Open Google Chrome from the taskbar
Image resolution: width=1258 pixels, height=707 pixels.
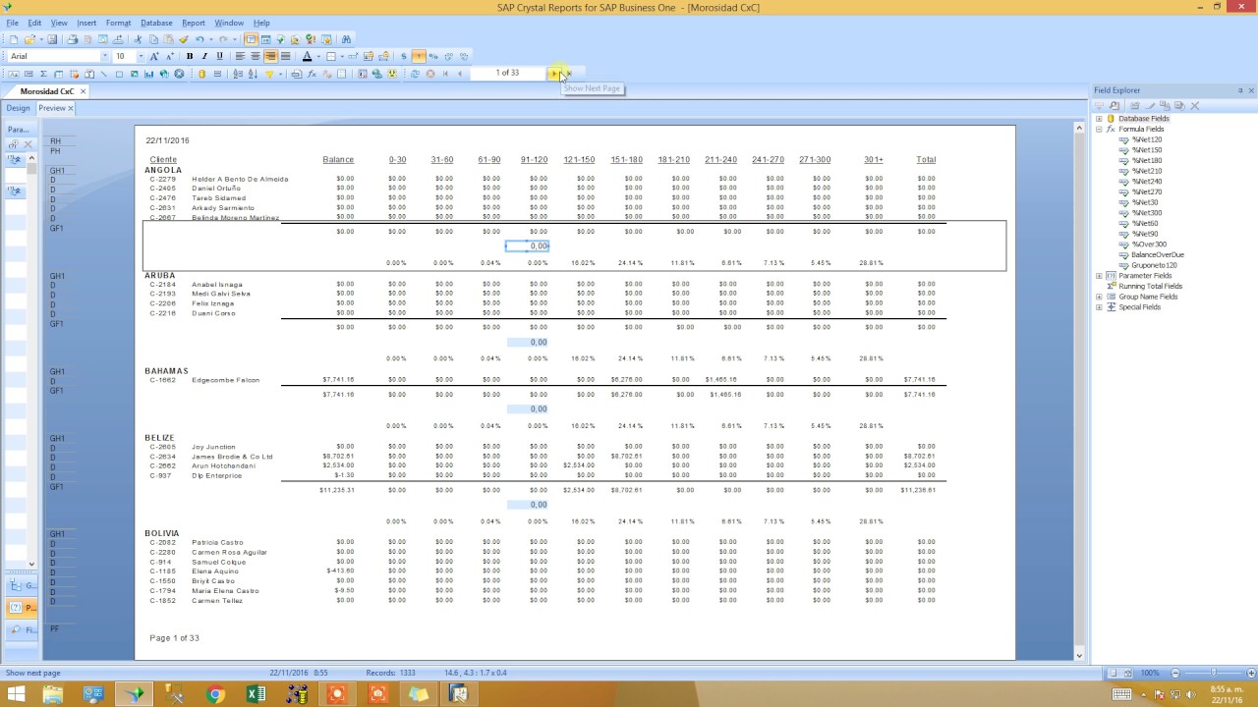tap(216, 694)
